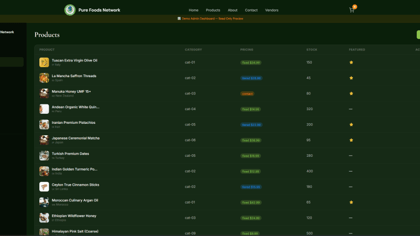Image resolution: width=420 pixels, height=236 pixels.
Task: Click category cat-06 for Japanese Matcha
Action: pos(190,140)
